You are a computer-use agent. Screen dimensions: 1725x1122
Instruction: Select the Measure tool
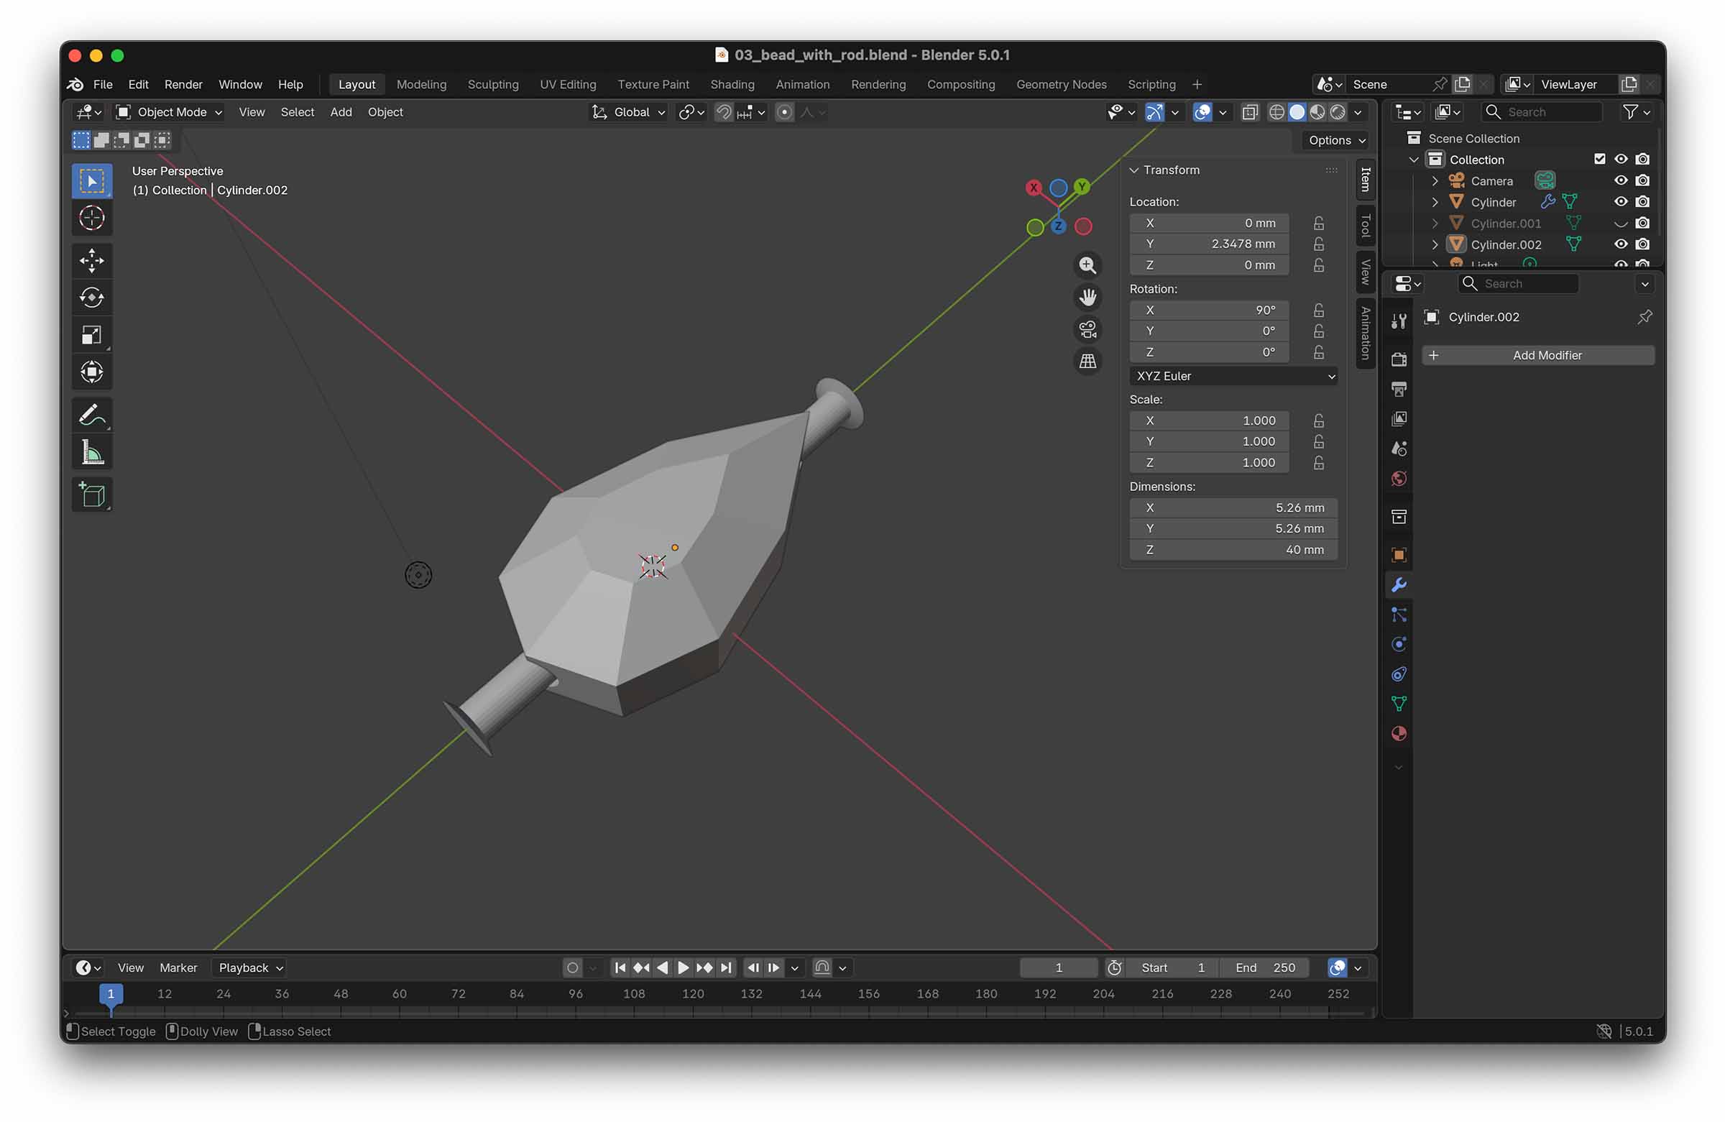[x=91, y=453]
